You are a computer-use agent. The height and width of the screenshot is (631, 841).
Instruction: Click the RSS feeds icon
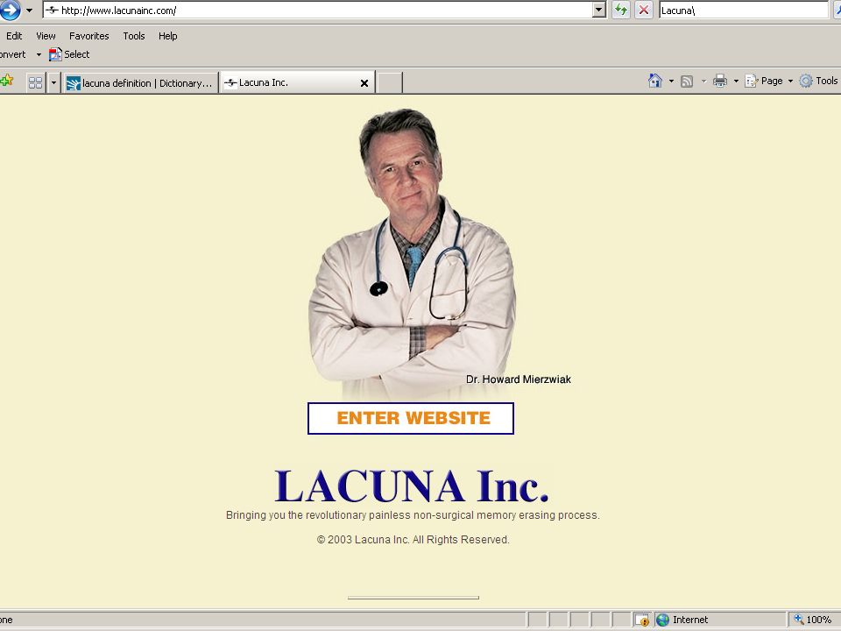(x=687, y=82)
